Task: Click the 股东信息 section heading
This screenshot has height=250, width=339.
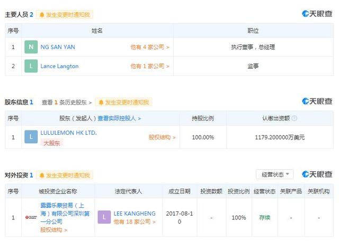Action: [16, 102]
